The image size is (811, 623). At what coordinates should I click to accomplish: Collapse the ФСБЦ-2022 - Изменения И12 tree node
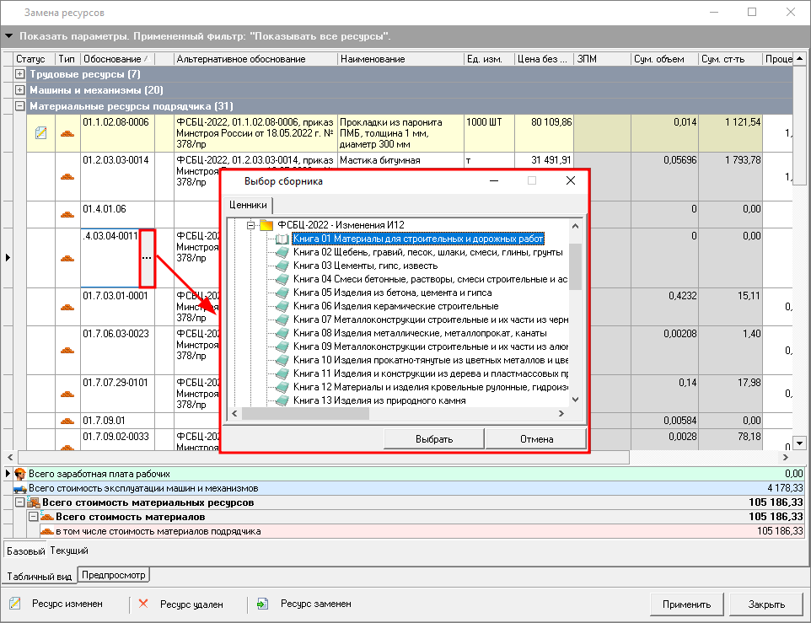(x=250, y=225)
